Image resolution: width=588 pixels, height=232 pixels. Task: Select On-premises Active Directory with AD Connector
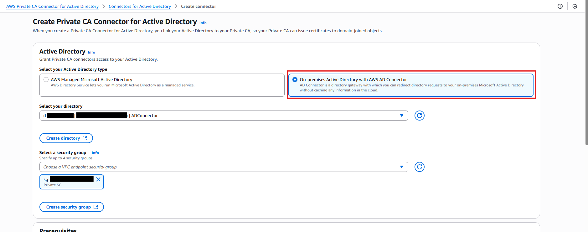(295, 80)
